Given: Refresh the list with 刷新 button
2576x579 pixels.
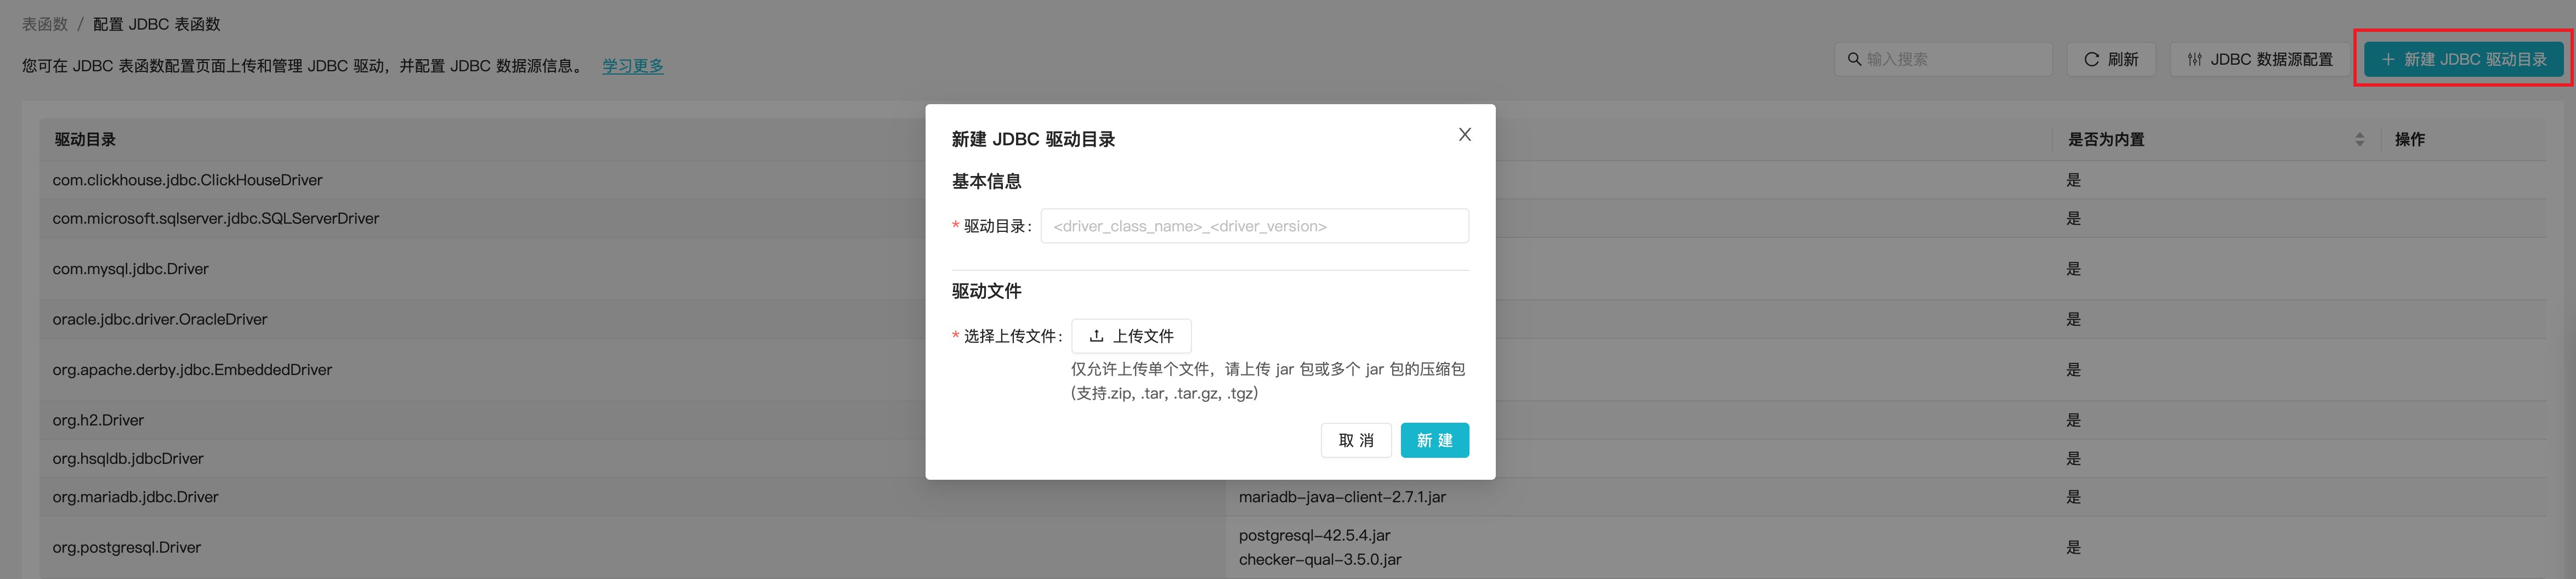Looking at the screenshot, I should pyautogui.click(x=2110, y=59).
